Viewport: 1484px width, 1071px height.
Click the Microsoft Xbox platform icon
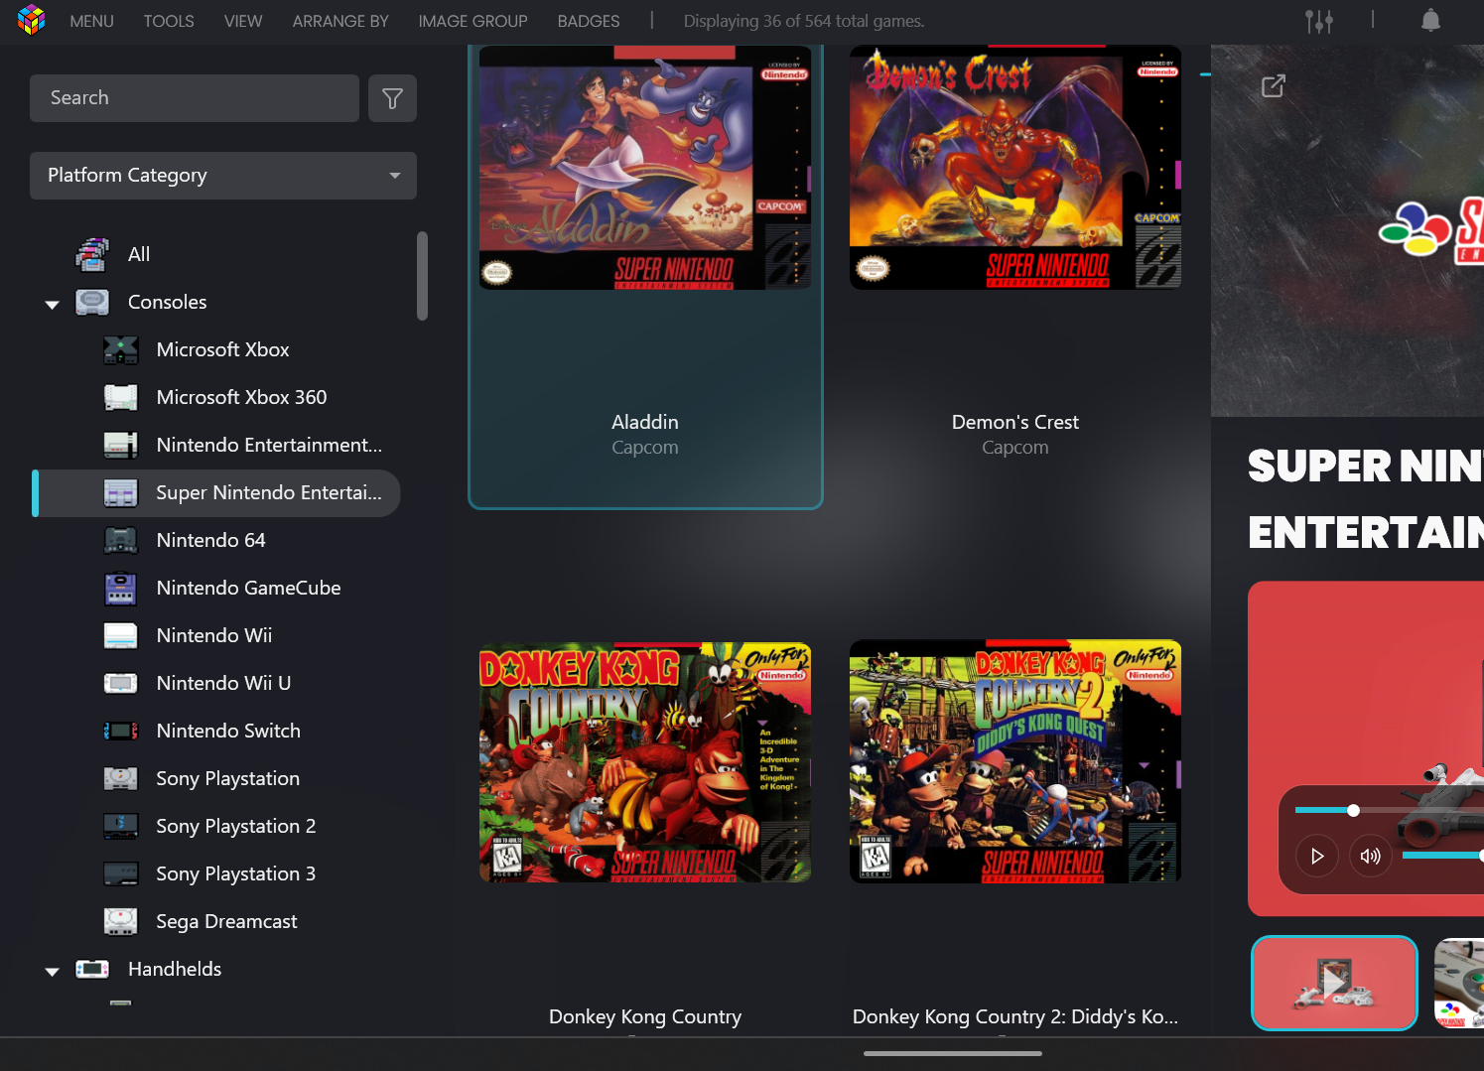point(121,349)
